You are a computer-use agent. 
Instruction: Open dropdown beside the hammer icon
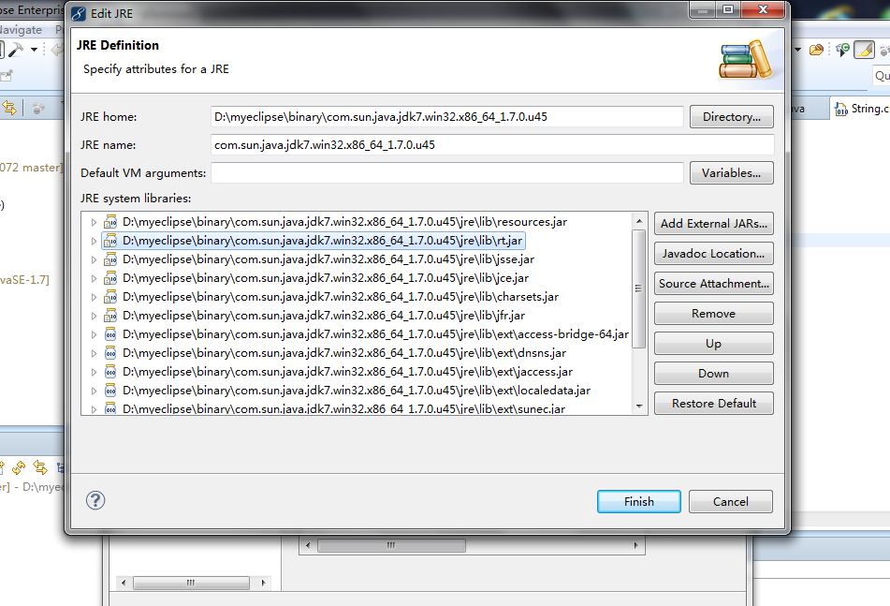[x=34, y=50]
